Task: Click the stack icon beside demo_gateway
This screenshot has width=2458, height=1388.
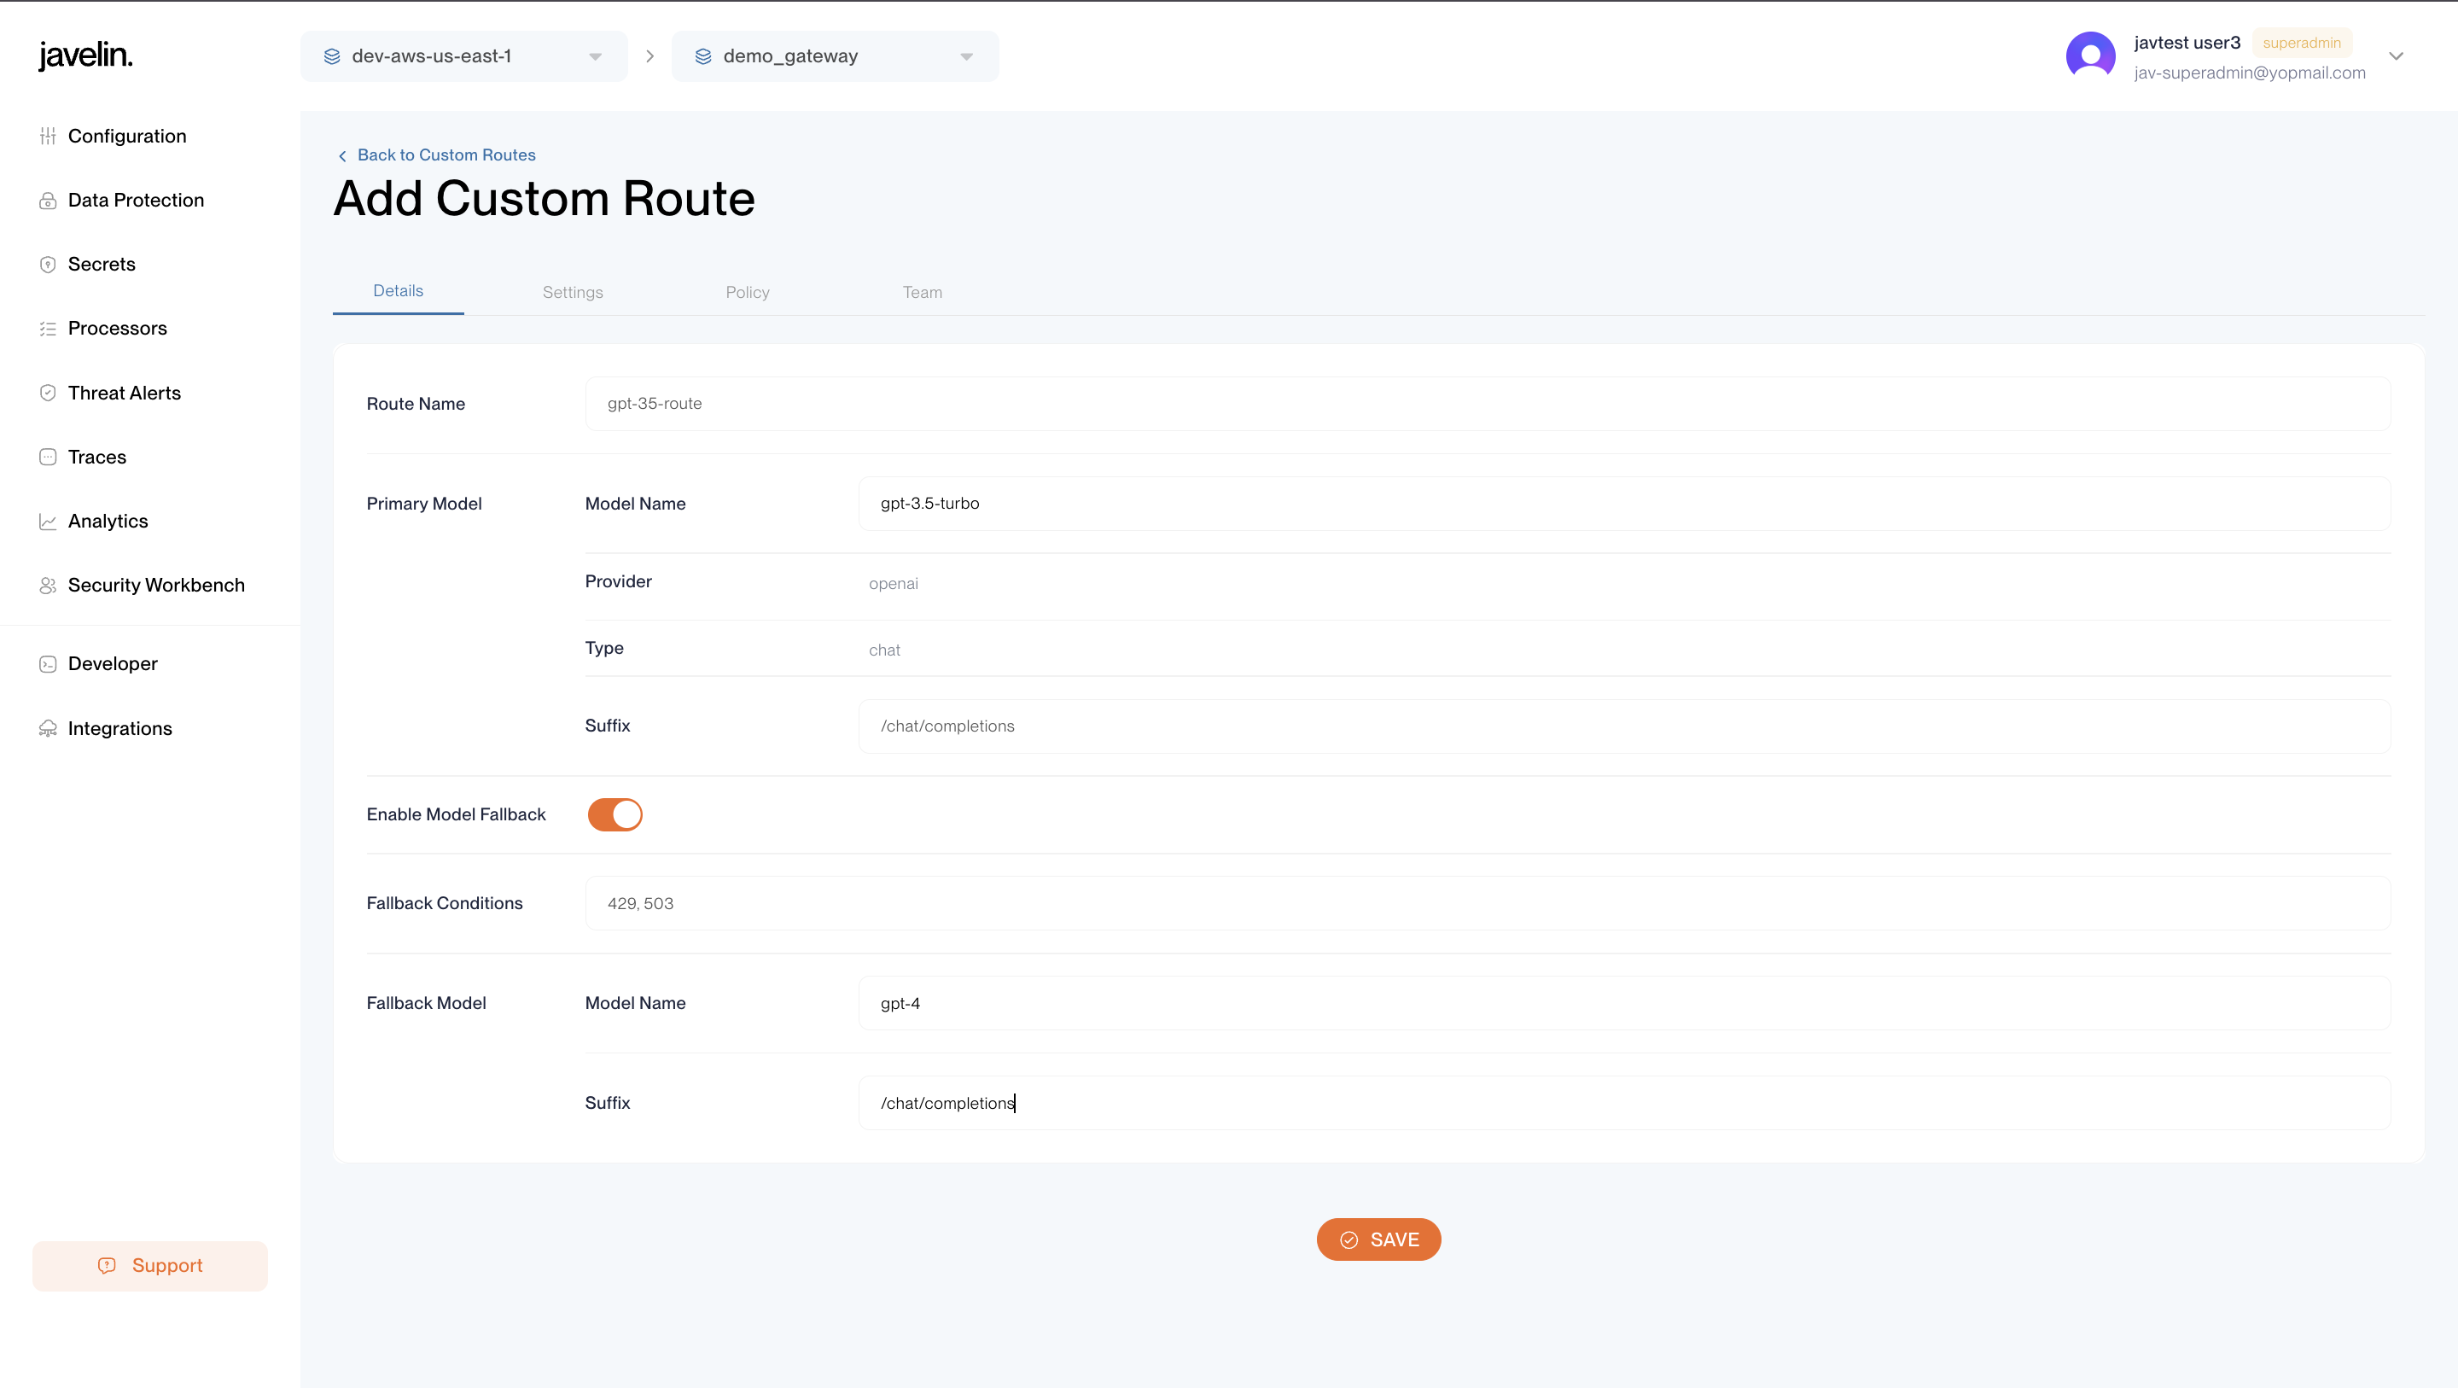Action: pos(703,56)
